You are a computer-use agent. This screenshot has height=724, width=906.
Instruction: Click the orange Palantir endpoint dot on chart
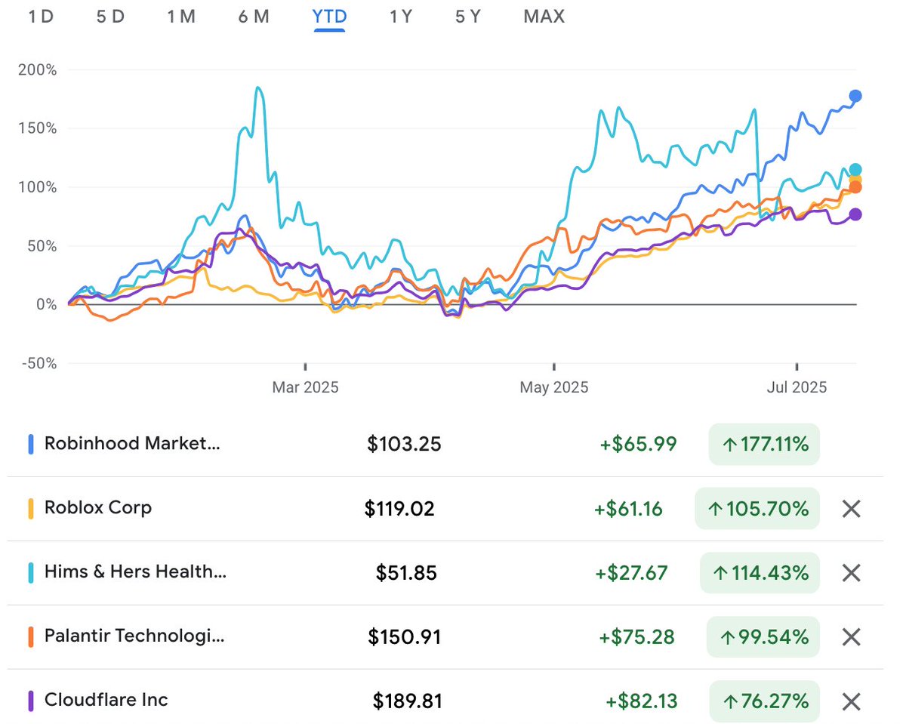coord(855,187)
